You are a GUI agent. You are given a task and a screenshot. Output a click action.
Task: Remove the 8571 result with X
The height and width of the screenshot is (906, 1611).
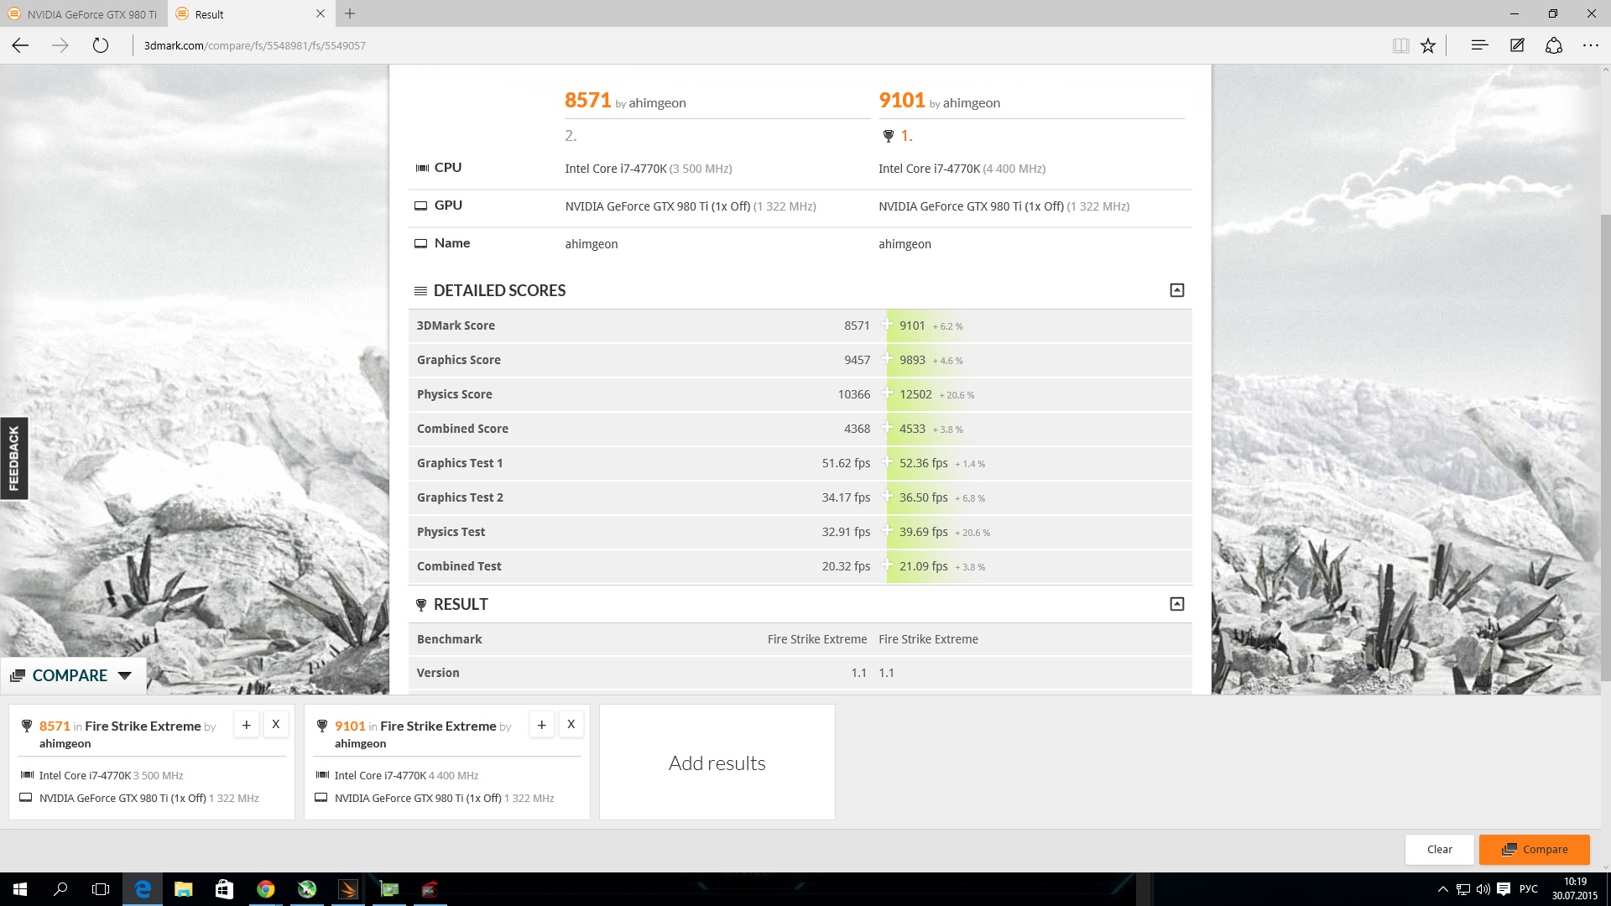[275, 725]
